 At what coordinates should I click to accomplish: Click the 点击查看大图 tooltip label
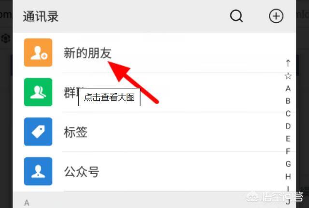click(x=110, y=97)
